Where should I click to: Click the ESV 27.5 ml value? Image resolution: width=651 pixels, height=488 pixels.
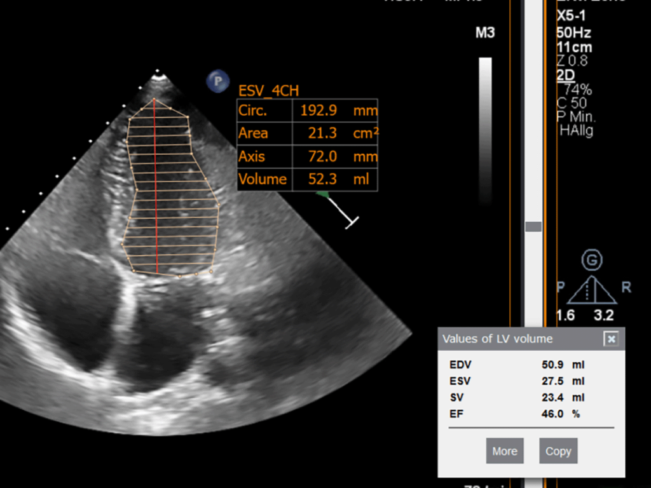pyautogui.click(x=552, y=381)
